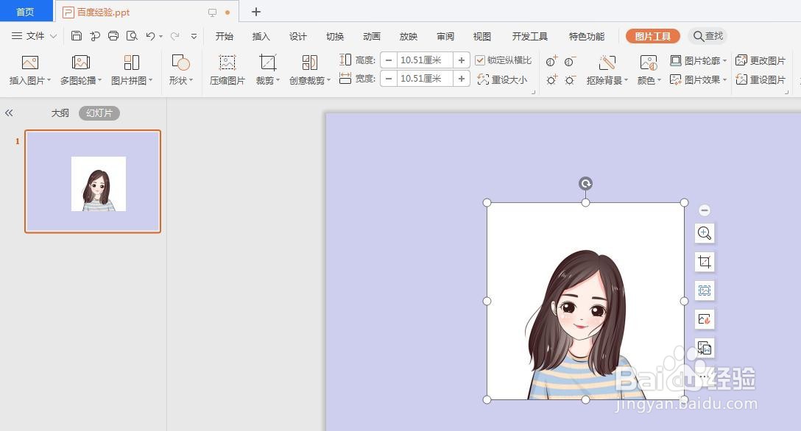Click the Change Picture (更改图片) button

[x=761, y=61]
